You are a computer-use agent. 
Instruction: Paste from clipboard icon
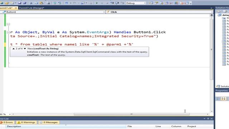coord(42,3)
